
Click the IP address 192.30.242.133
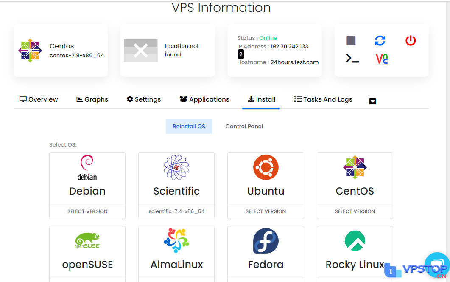289,47
